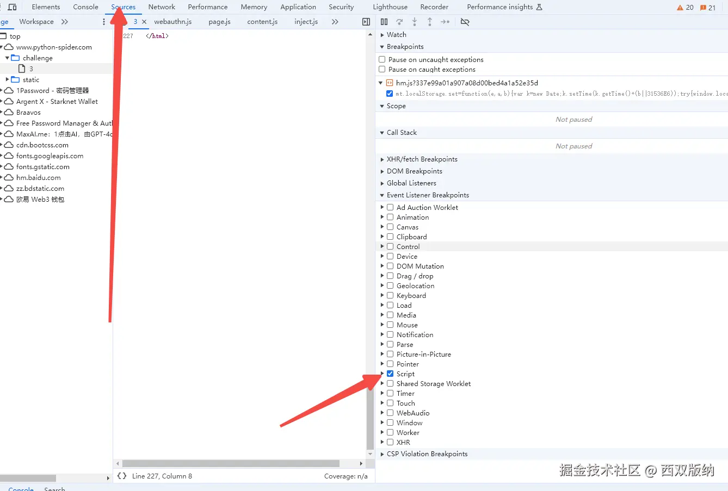This screenshot has width=728, height=491.
Task: Open the Elements tab
Action: 46,7
